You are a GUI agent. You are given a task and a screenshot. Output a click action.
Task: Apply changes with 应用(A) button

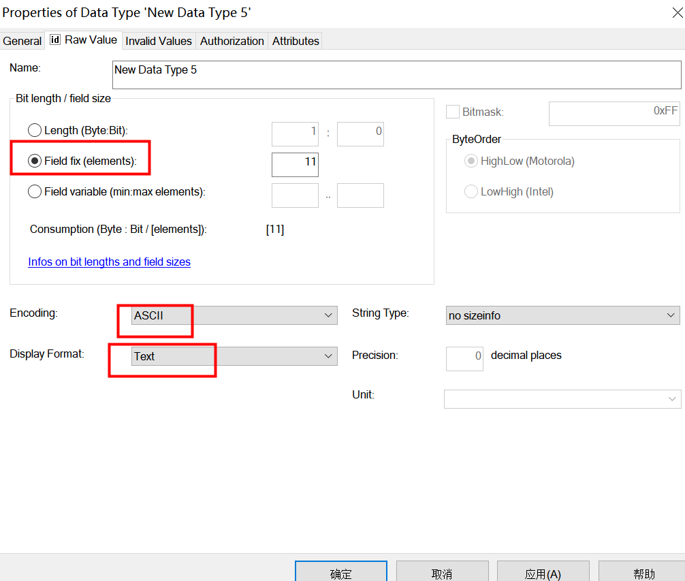click(x=543, y=572)
